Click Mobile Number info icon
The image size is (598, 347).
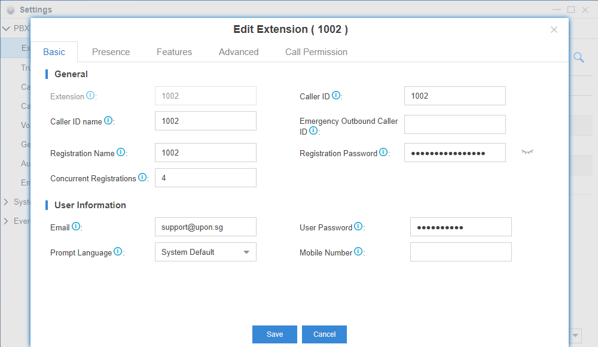coord(358,252)
